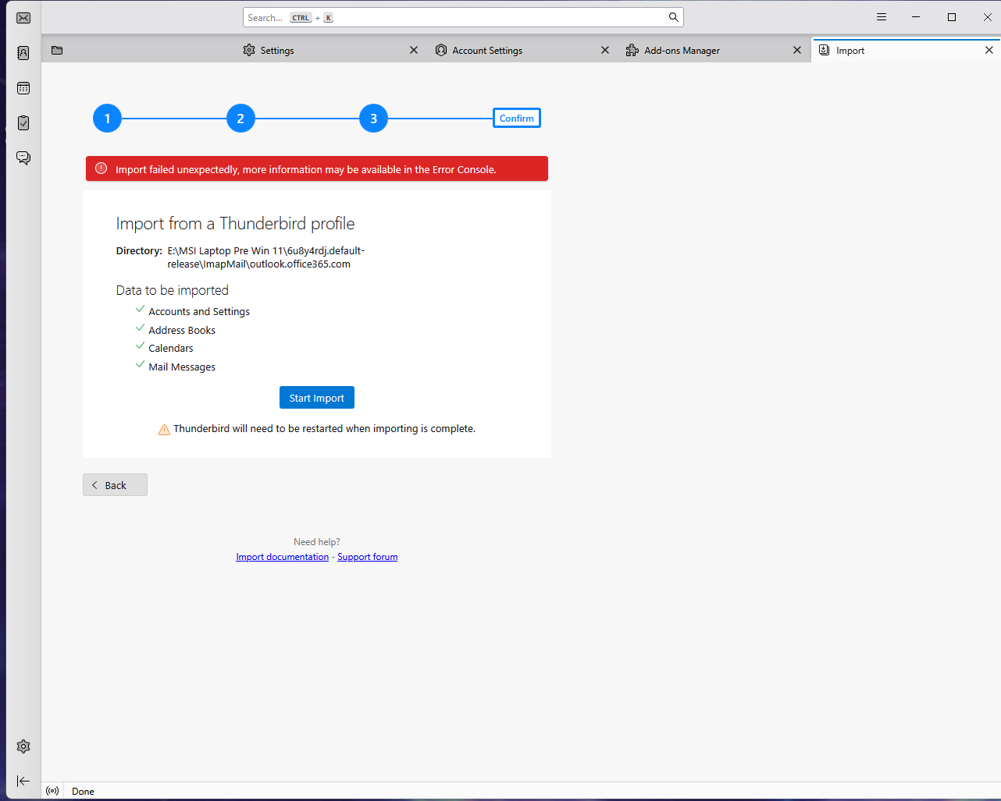Click the error icon in red banner
The width and height of the screenshot is (1001, 801).
click(x=101, y=168)
